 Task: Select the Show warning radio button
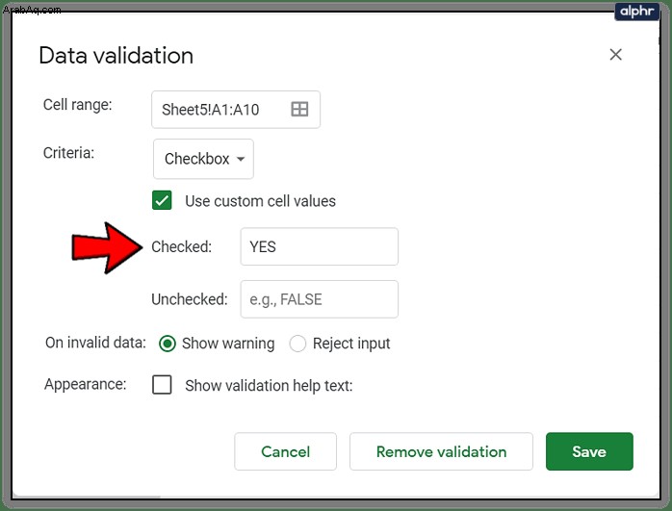click(168, 344)
